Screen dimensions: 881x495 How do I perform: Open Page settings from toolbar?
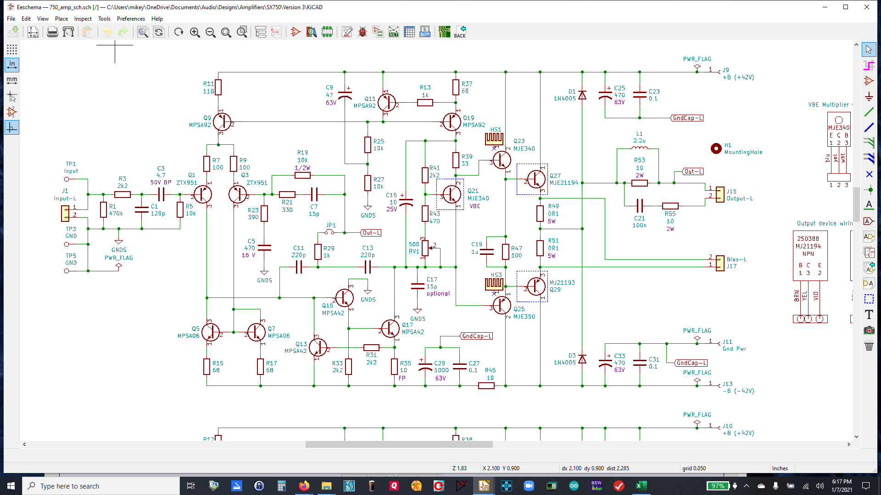tap(33, 32)
